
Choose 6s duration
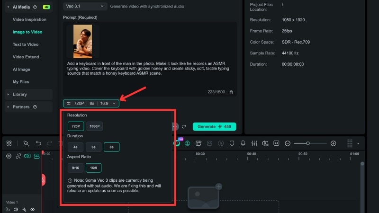(93, 147)
